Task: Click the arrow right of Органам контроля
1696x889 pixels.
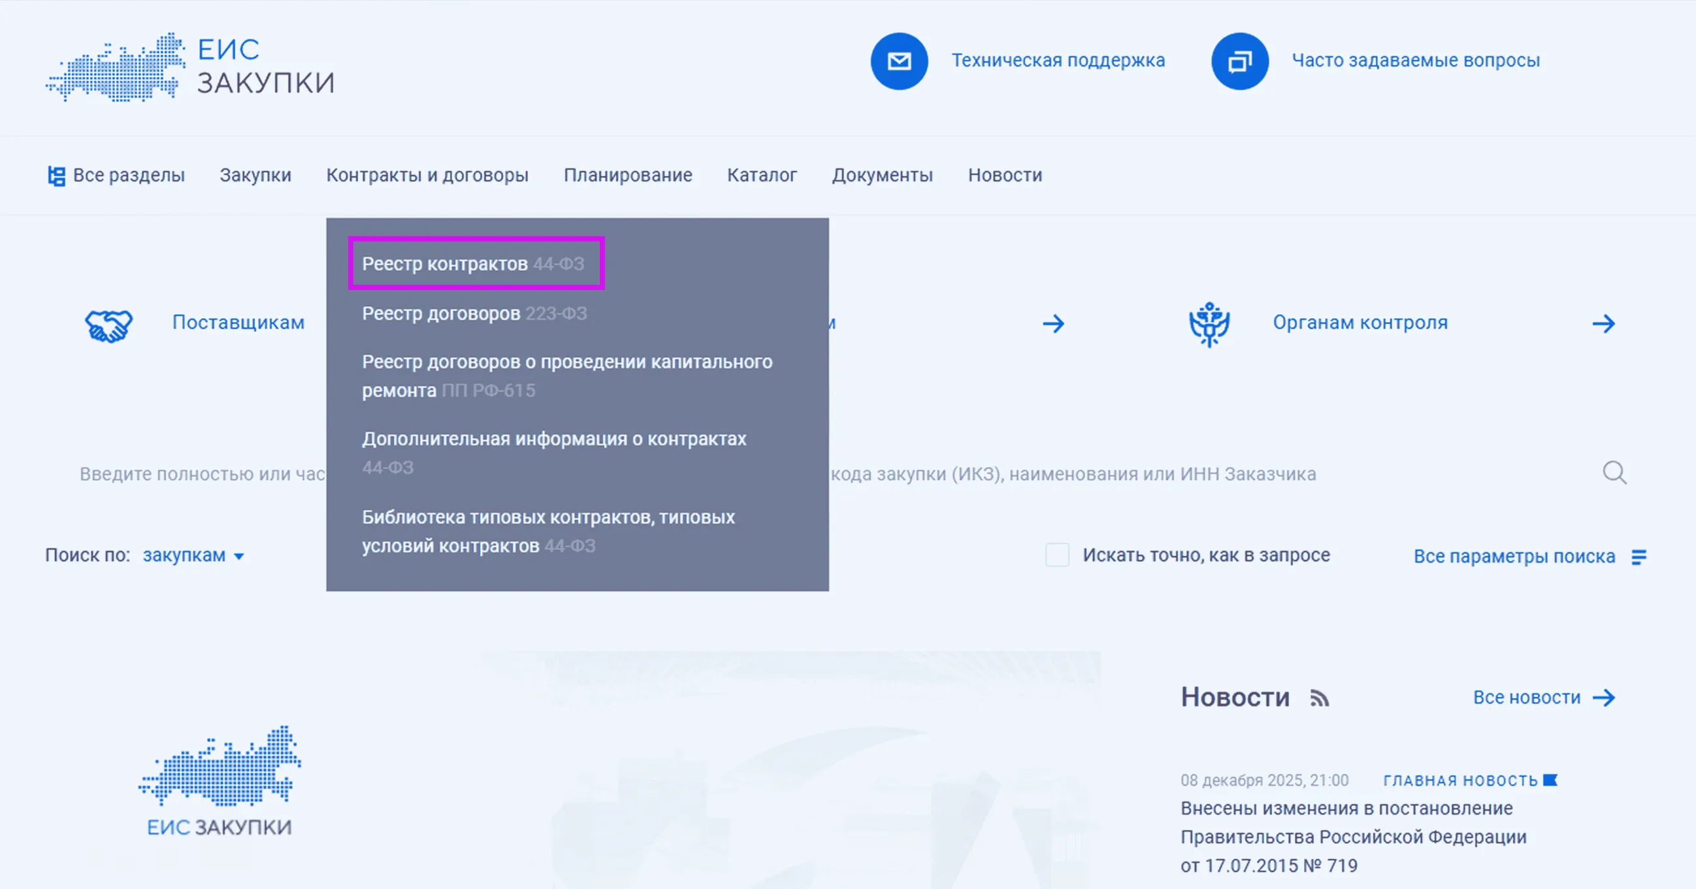Action: coord(1603,324)
